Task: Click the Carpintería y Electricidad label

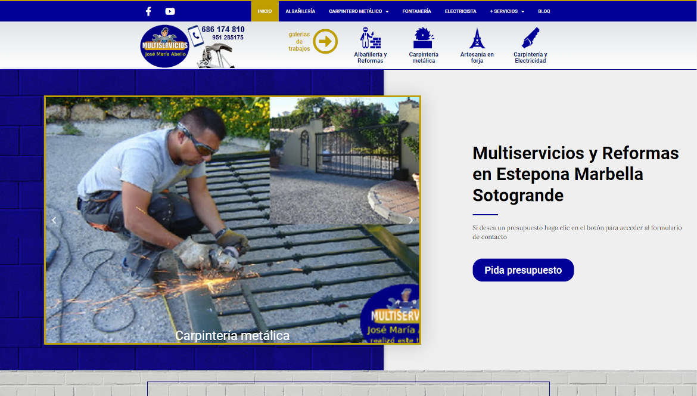Action: pos(530,57)
